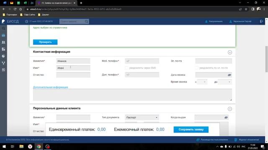Image resolution: width=268 pixels, height=150 pixels.
Task: Go to browser home page icon
Action: (21, 9)
